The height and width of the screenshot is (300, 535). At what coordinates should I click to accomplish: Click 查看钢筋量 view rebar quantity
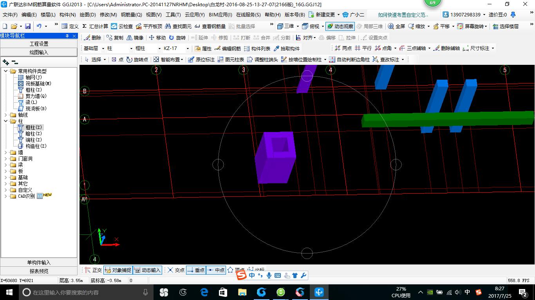210,26
